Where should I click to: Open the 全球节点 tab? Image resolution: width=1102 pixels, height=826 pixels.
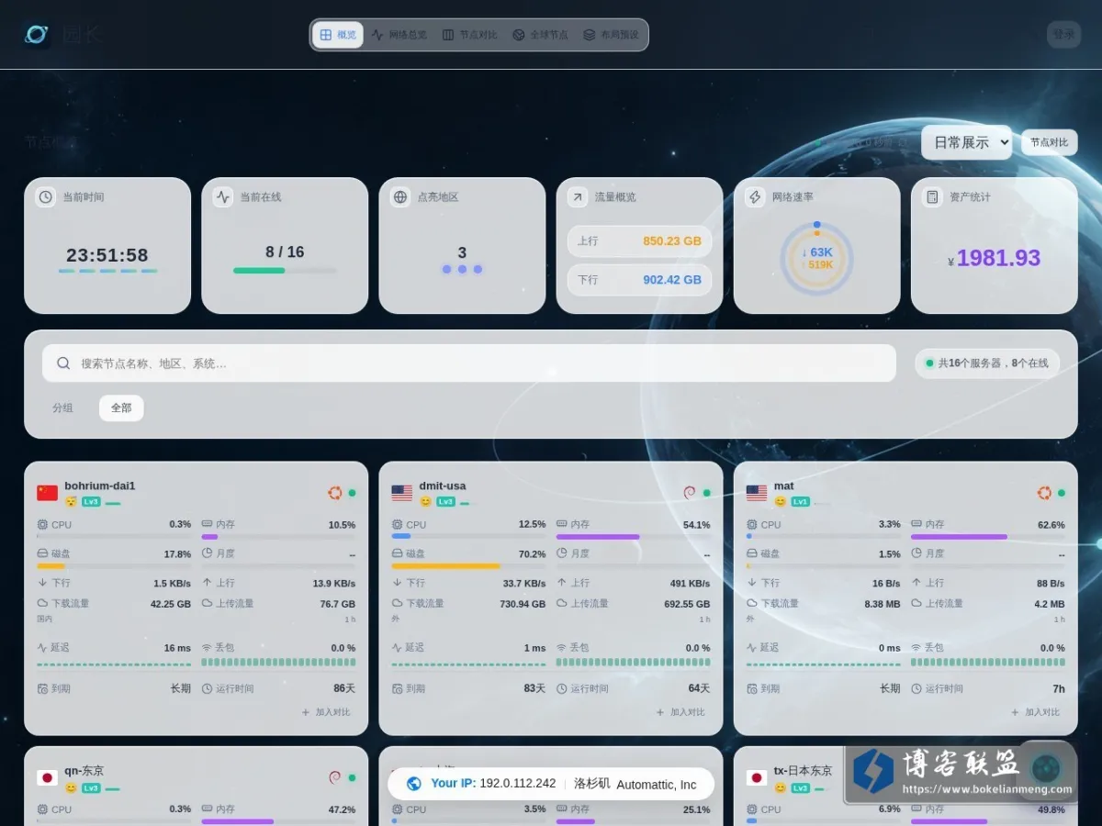click(541, 35)
